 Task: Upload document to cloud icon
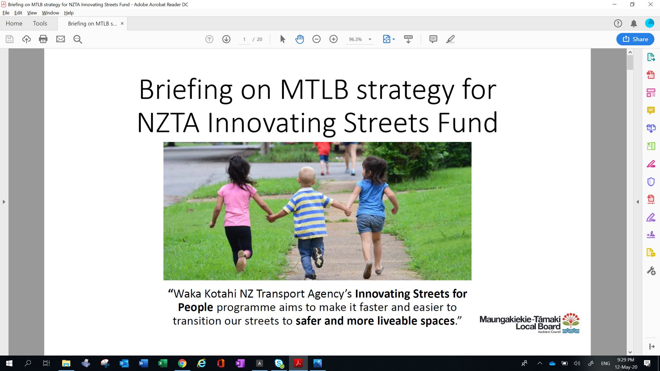coord(26,39)
